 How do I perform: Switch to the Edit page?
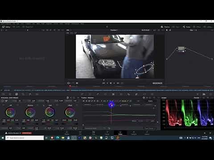pos(94,133)
